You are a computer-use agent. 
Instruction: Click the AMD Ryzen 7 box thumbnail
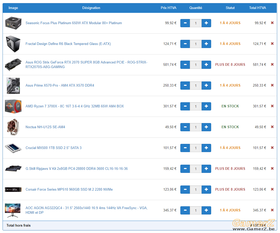(13, 106)
